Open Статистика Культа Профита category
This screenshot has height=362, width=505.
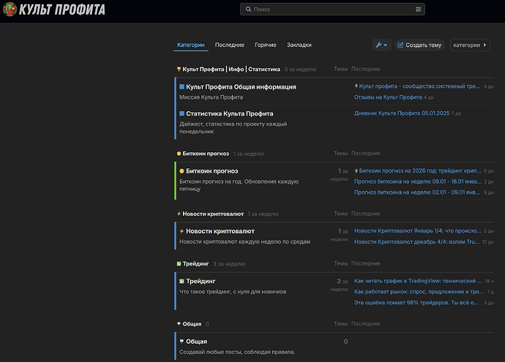coord(229,114)
